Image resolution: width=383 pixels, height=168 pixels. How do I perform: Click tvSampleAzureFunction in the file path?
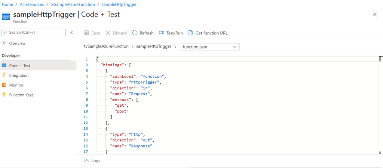point(106,46)
